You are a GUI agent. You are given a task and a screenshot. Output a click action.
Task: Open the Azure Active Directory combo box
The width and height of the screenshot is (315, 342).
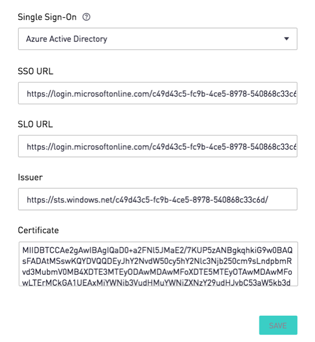(157, 39)
